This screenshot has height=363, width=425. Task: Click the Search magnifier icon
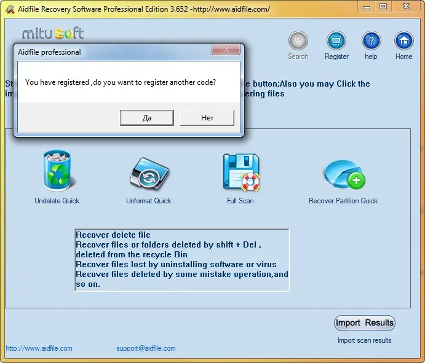point(298,41)
